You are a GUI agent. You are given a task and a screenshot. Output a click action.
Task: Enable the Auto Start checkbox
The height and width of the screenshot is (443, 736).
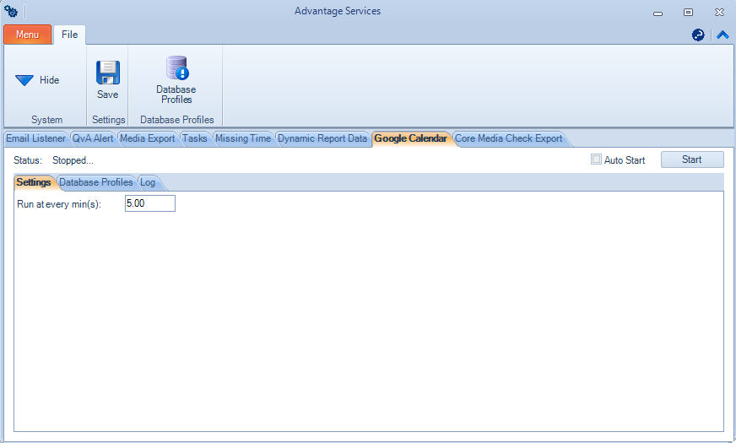pos(597,159)
